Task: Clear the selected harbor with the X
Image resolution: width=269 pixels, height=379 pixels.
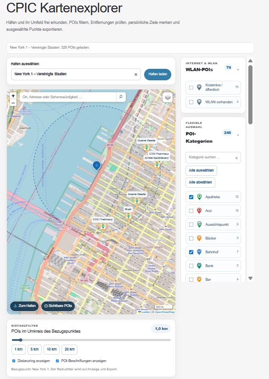Action: pyautogui.click(x=136, y=74)
